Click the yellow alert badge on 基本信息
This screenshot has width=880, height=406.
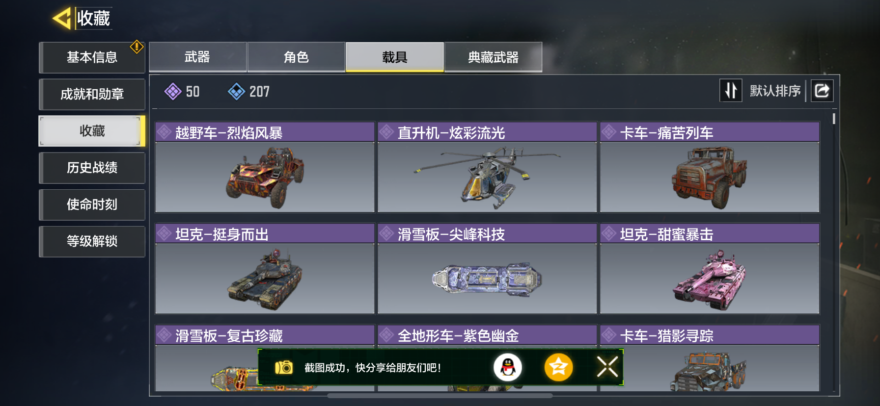pyautogui.click(x=137, y=47)
